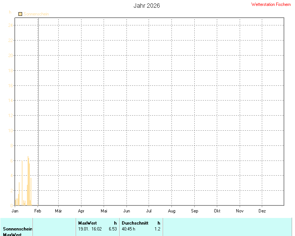
Task: Click the Durchschnitt column header
Action: pos(135,223)
